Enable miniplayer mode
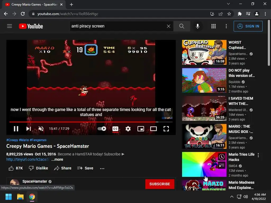Viewport: 271px width, 203px height. pyautogui.click(x=141, y=129)
